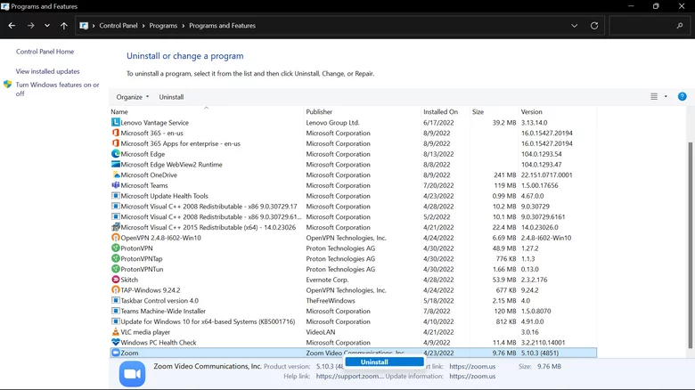Click the ProtonVPNTun icon
This screenshot has width=695, height=390.
tap(115, 269)
